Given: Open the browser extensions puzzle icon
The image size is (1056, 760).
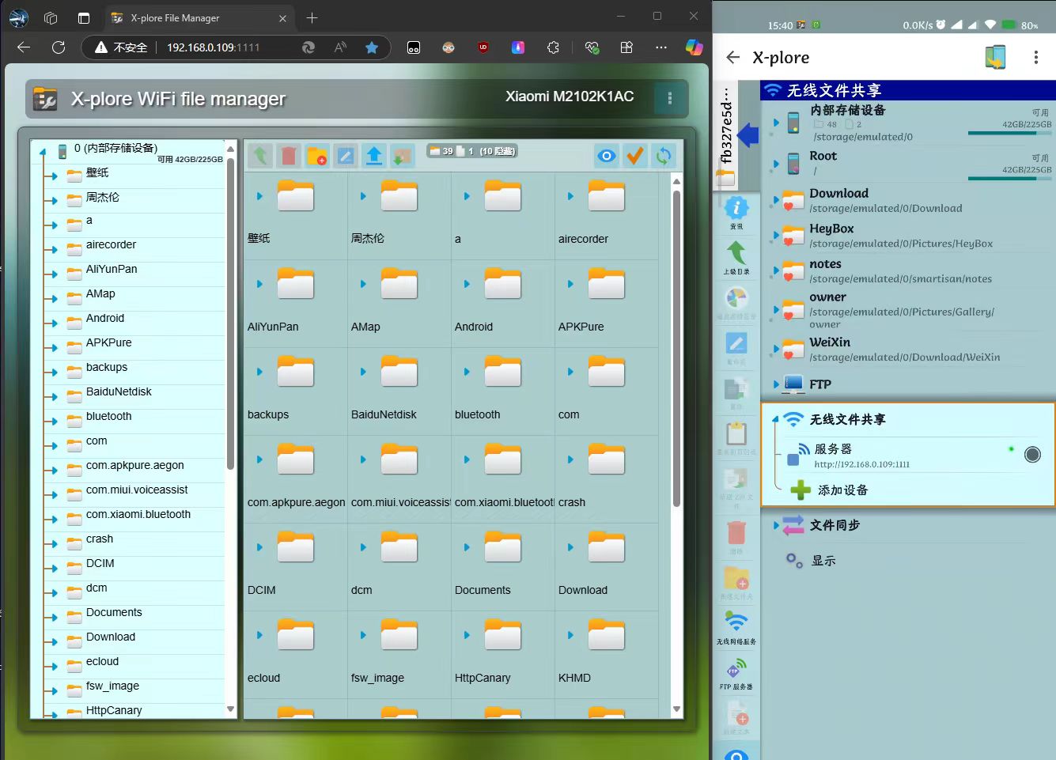Looking at the screenshot, I should pos(553,47).
